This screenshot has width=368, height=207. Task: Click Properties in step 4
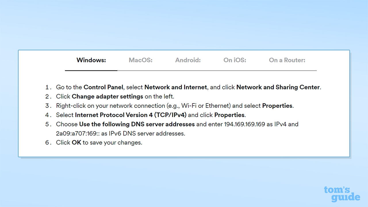229,115
